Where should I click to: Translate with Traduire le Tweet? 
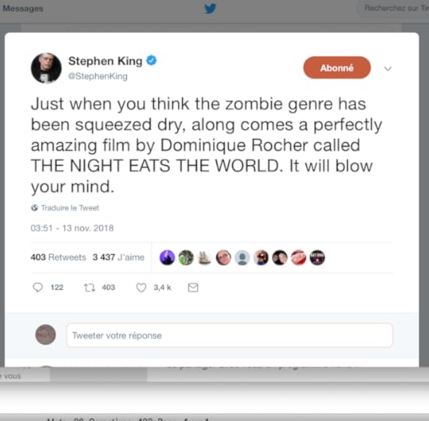tap(70, 208)
